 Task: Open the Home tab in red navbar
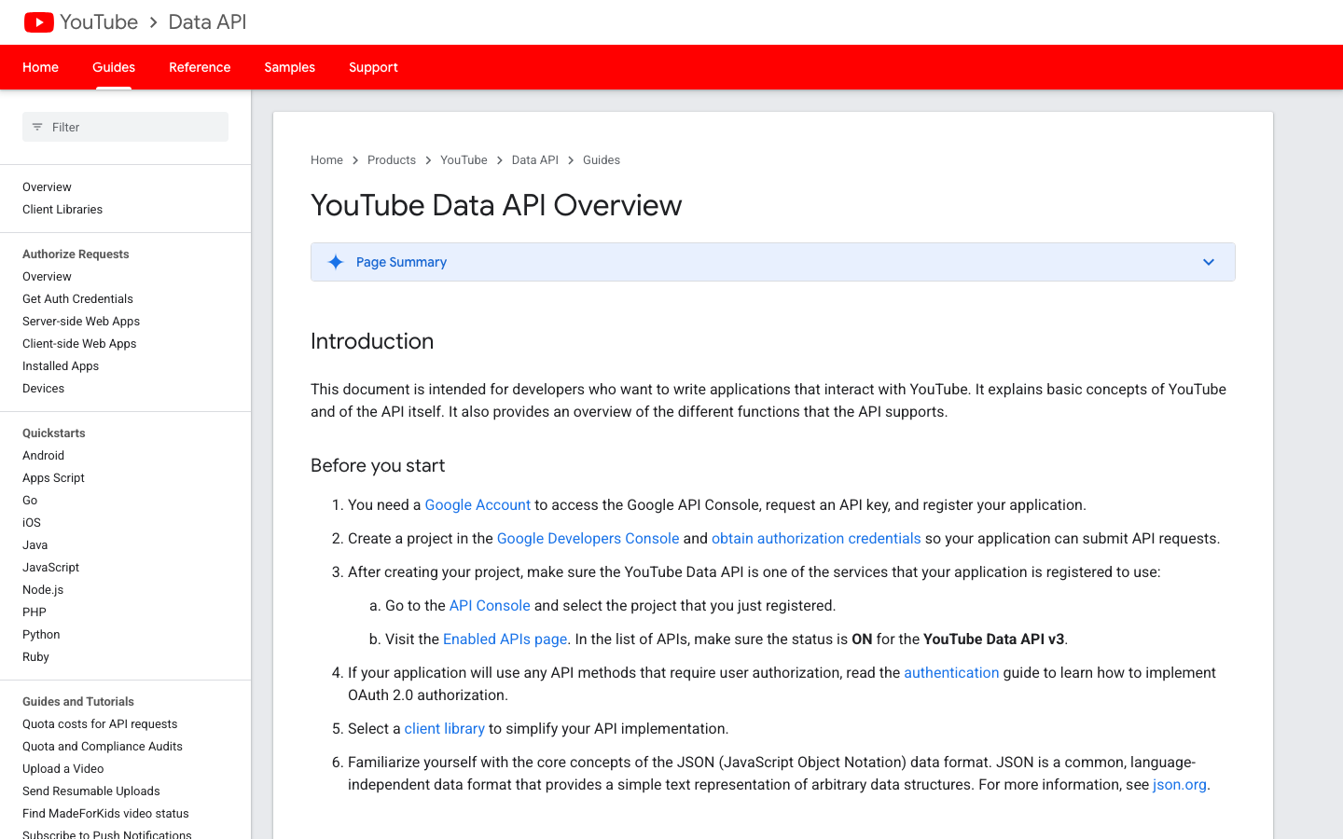coord(40,67)
